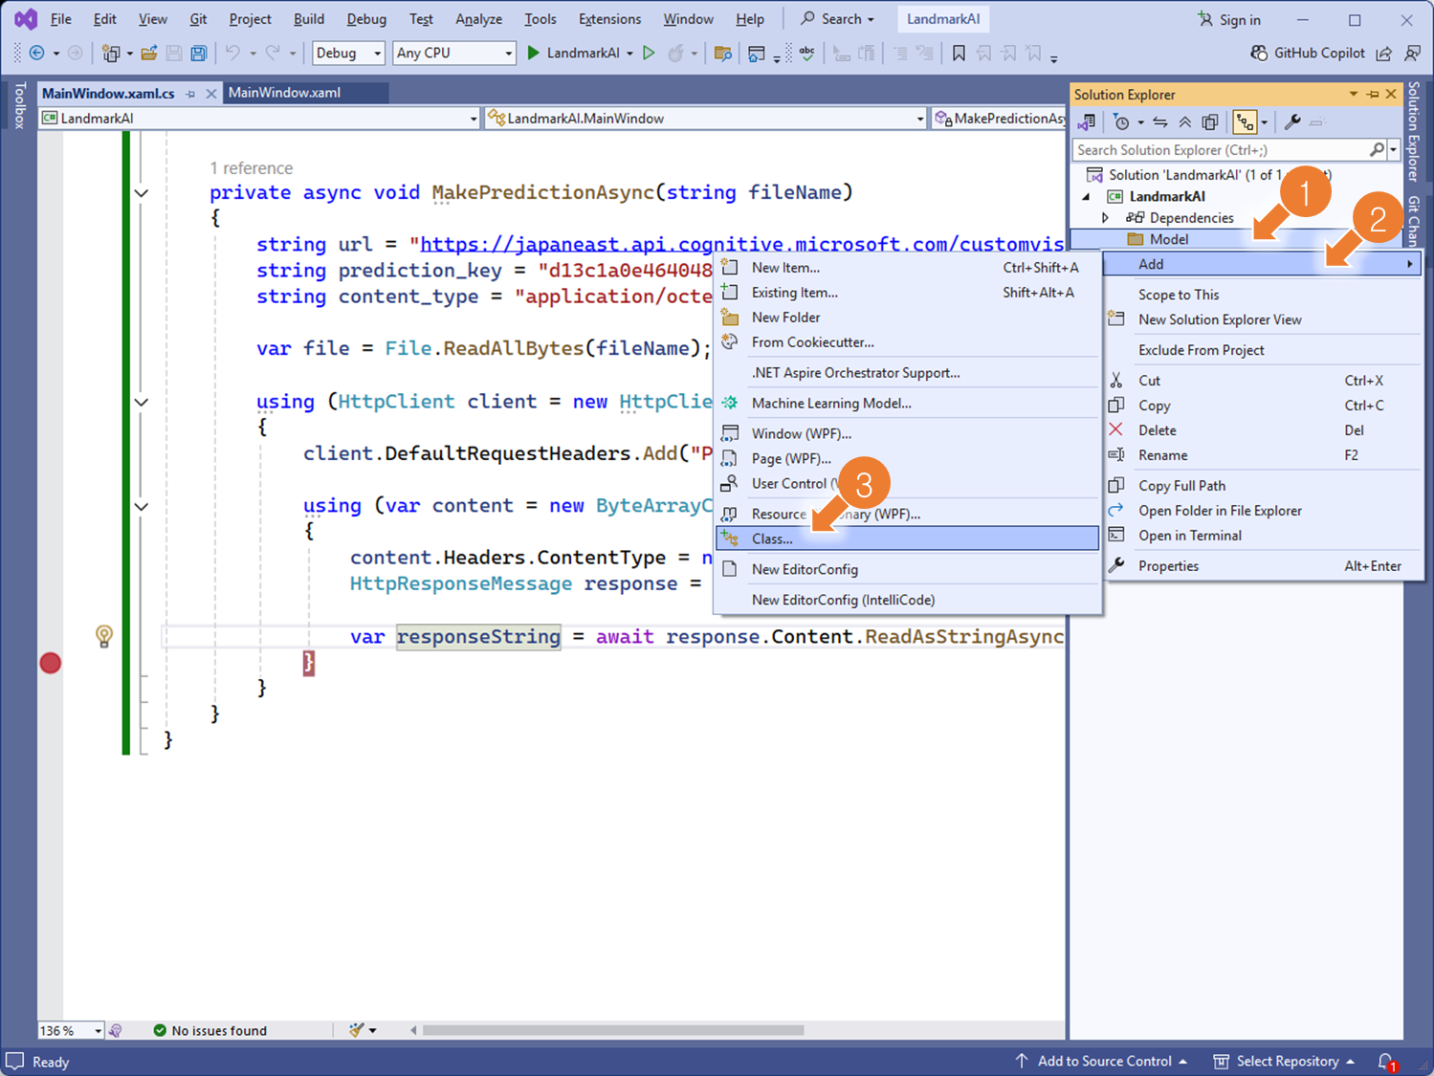1434x1076 pixels.
Task: Click the Save All toolbar icon
Action: tap(198, 54)
